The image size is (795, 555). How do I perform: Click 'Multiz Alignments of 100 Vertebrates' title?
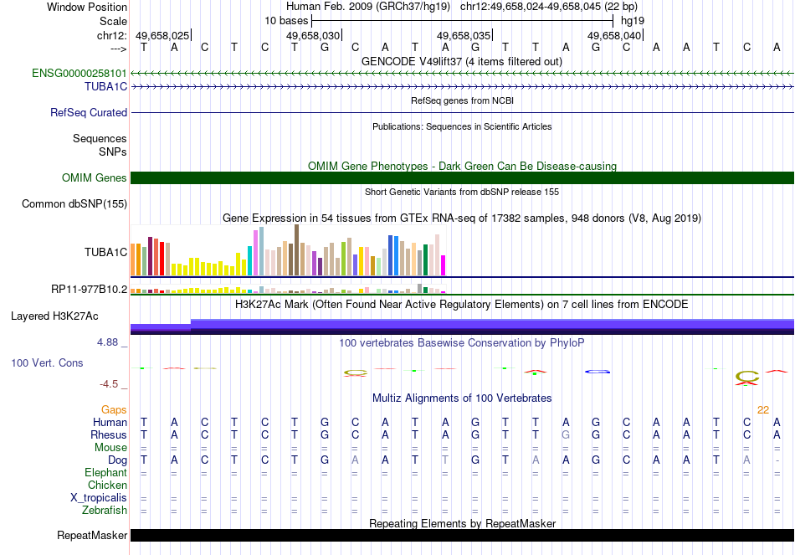pos(462,398)
